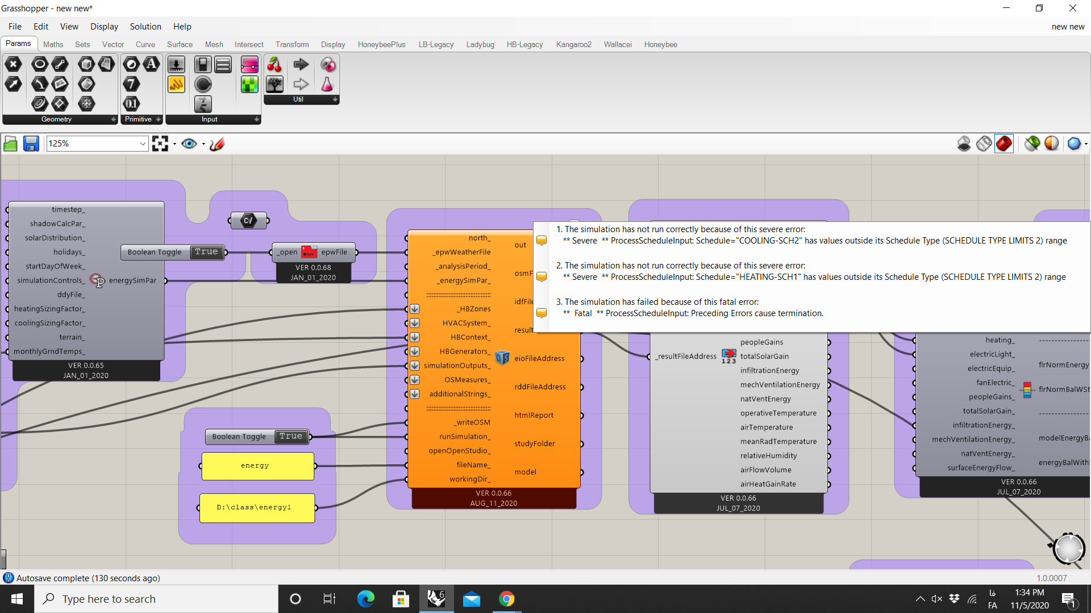Enable red shaded preview mode
Image resolution: width=1091 pixels, height=613 pixels.
point(1004,144)
